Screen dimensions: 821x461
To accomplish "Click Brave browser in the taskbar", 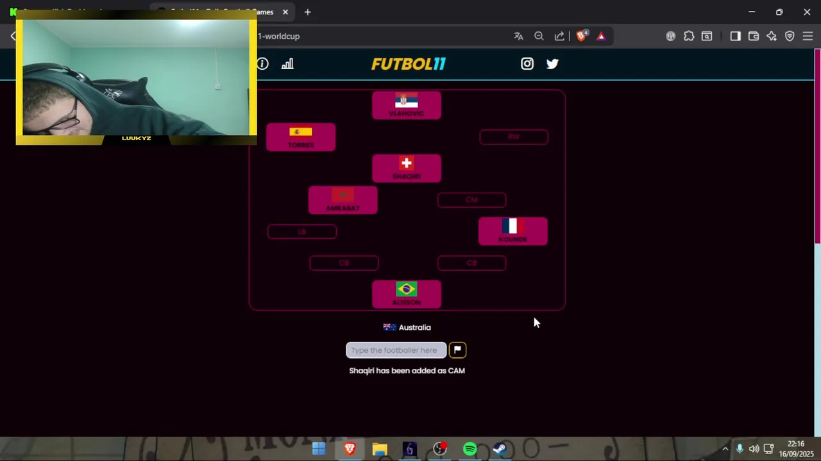I will pyautogui.click(x=350, y=449).
